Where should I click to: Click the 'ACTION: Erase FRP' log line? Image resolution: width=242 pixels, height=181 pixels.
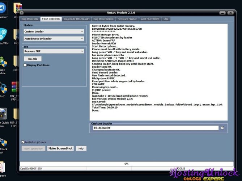pyautogui.click(x=103, y=41)
